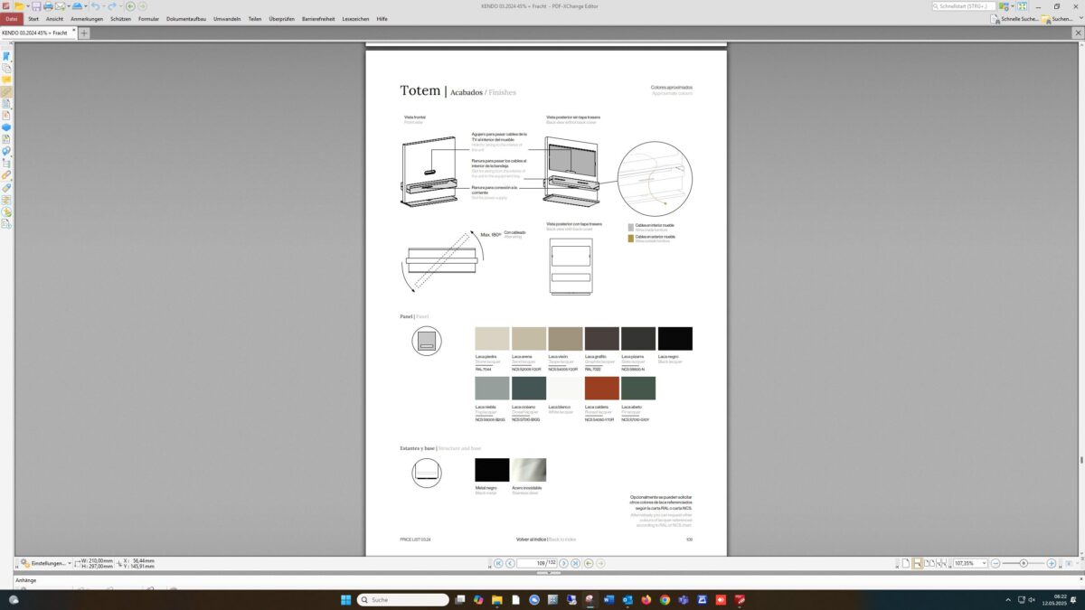The image size is (1085, 610).
Task: Open the Barrierefreiheit tab
Action: pyautogui.click(x=316, y=19)
